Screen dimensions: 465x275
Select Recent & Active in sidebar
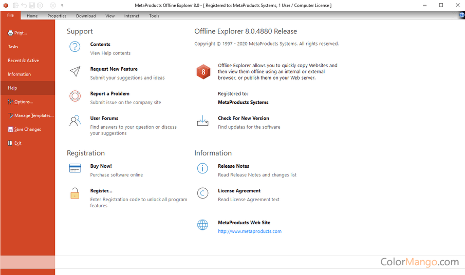pos(23,61)
